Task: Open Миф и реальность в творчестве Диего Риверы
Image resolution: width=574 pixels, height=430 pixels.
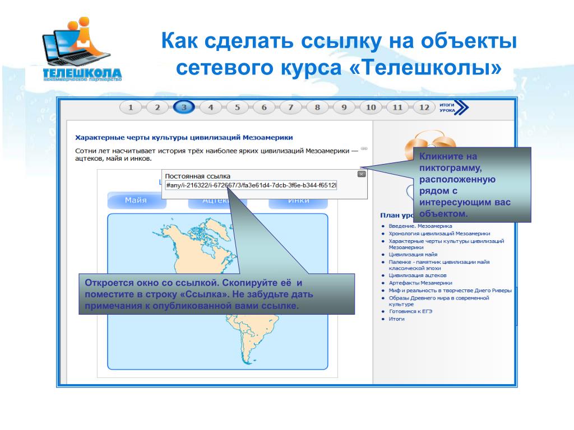Action: pyautogui.click(x=450, y=291)
